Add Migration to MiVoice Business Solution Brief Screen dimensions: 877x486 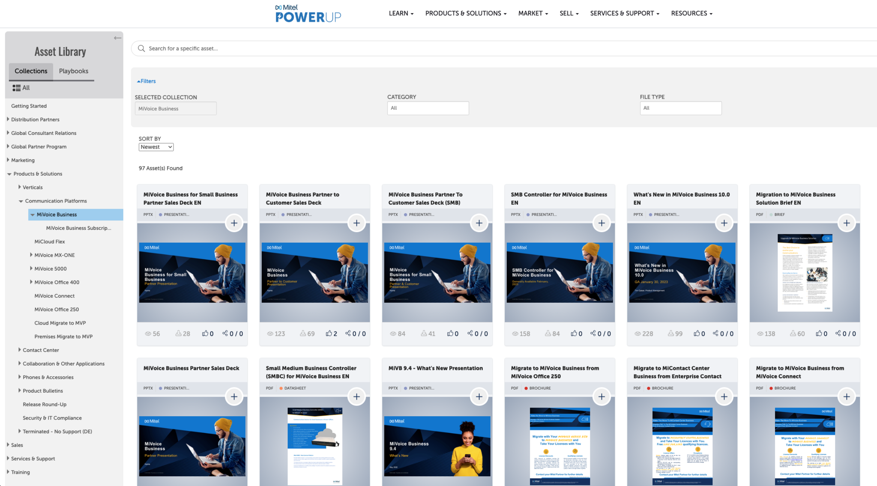pyautogui.click(x=846, y=223)
